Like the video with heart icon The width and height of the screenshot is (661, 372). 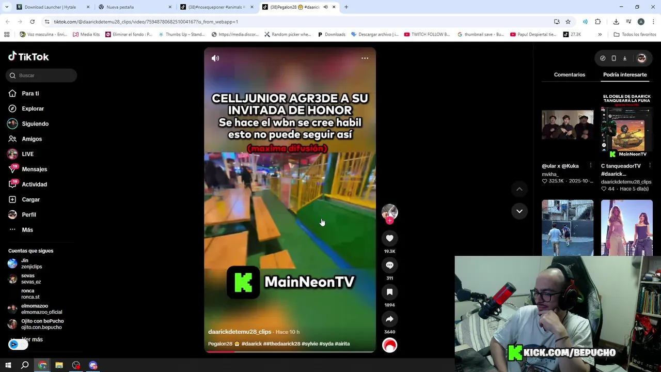(x=389, y=238)
